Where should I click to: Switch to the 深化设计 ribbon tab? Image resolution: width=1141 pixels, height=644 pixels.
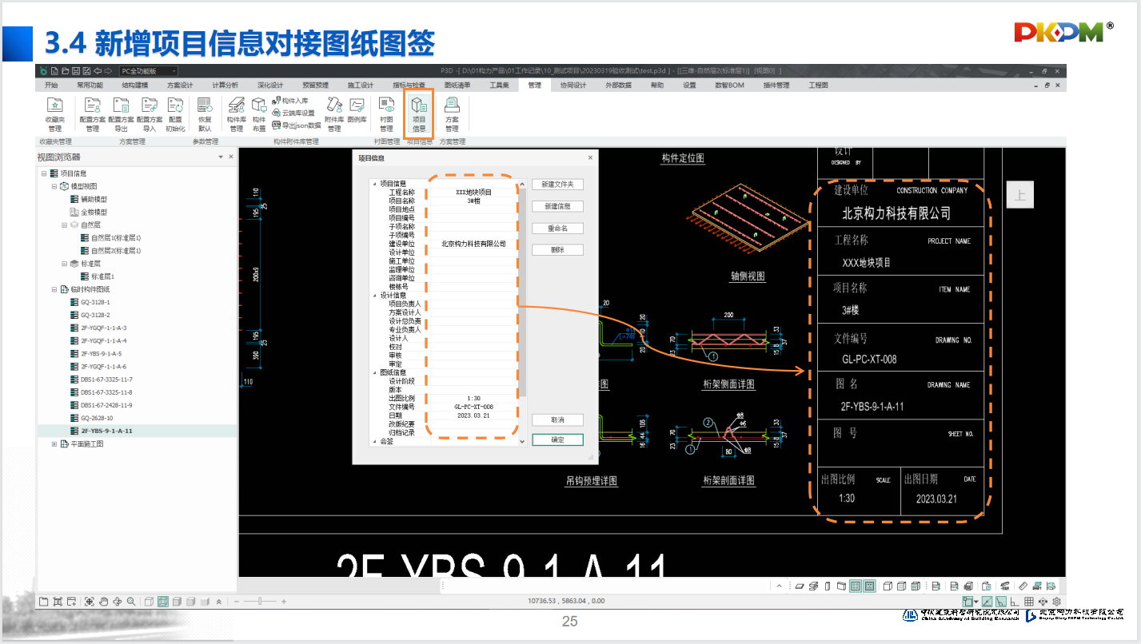coord(270,85)
